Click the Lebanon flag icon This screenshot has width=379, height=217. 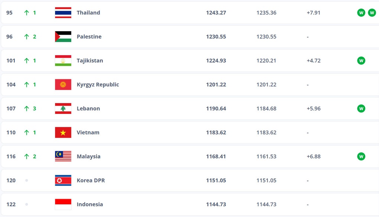click(63, 109)
